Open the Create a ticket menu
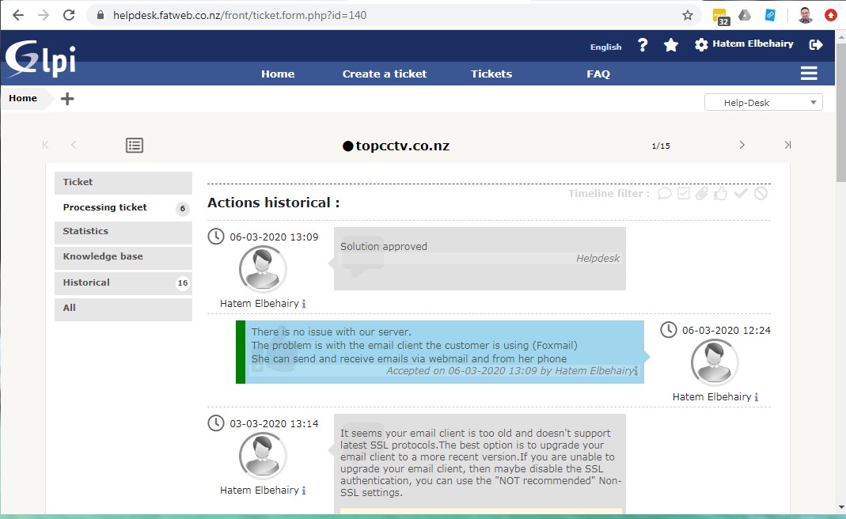Screen dimensions: 846x519 [384, 74]
